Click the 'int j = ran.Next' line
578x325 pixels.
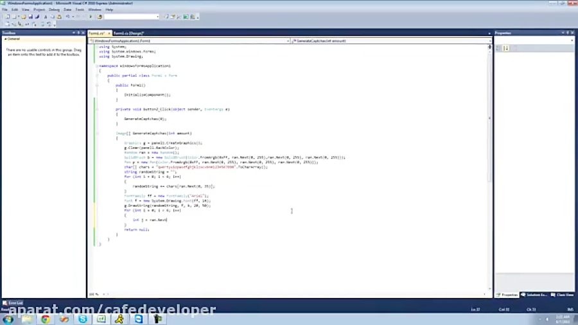pos(150,220)
